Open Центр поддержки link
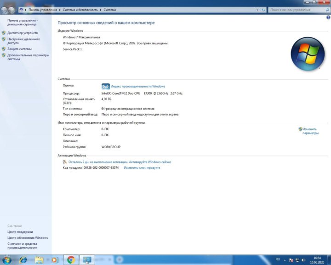The image size is (331, 265). (x=20, y=232)
